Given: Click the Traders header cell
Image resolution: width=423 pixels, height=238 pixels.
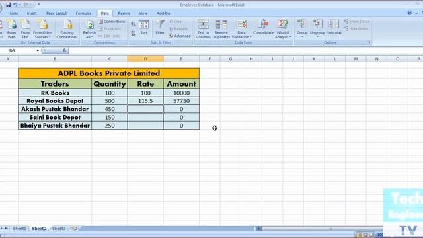Looking at the screenshot, I should coord(55,84).
